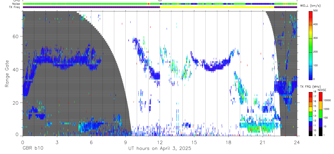Viewport: 334px width, 154px height.
Task: Click the '10000' tick on the NOISE scale
Action: (327, 100)
